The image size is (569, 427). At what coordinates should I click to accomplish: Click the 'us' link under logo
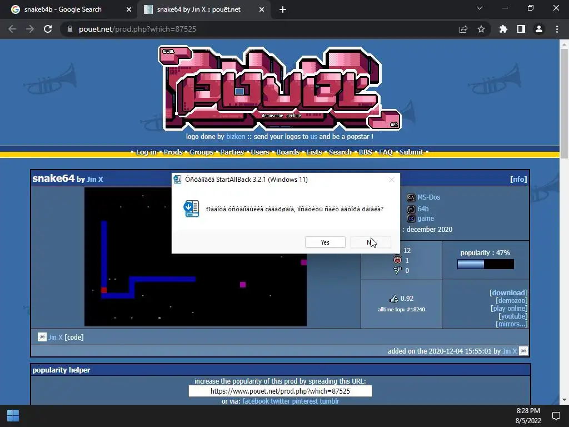313,137
